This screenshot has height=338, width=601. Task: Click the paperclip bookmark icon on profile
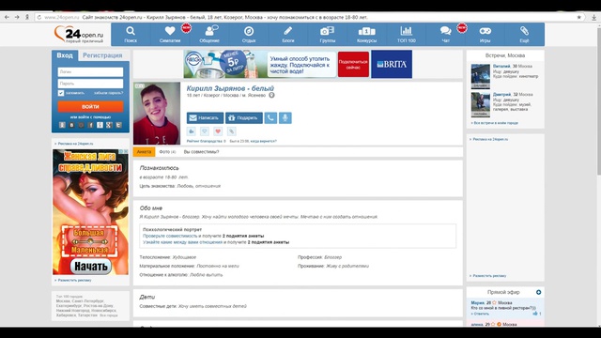point(232,131)
